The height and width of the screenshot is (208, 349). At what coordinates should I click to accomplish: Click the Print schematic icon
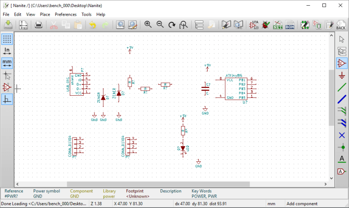(x=38, y=25)
